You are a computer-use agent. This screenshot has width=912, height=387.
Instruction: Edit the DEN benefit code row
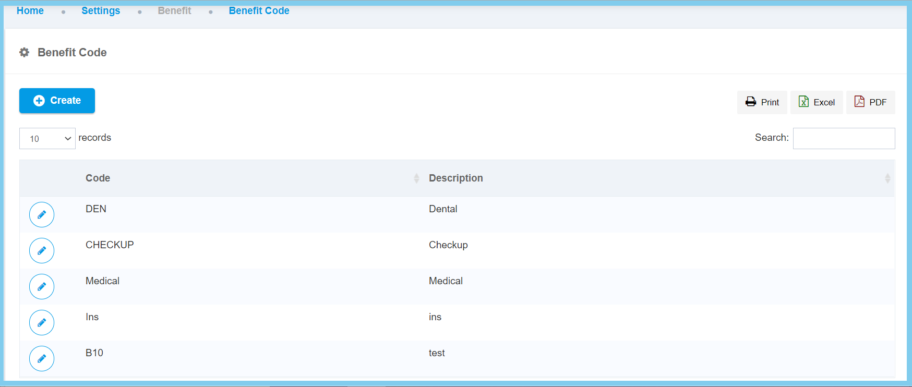pyautogui.click(x=42, y=214)
